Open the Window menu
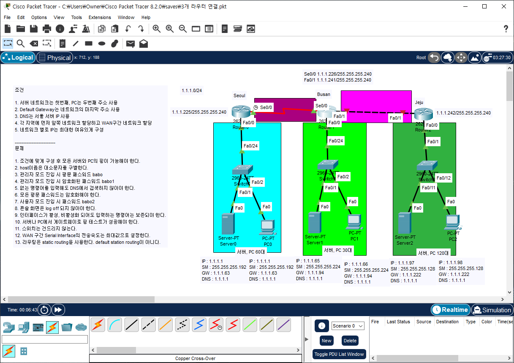Viewport: 514px width, 363px height. pyautogui.click(x=126, y=17)
